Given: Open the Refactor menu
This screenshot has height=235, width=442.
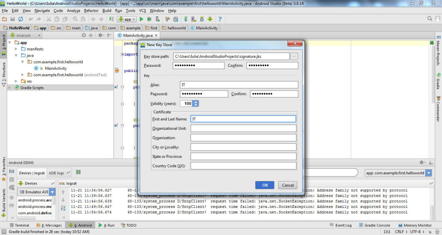Looking at the screenshot, I should coord(91,11).
